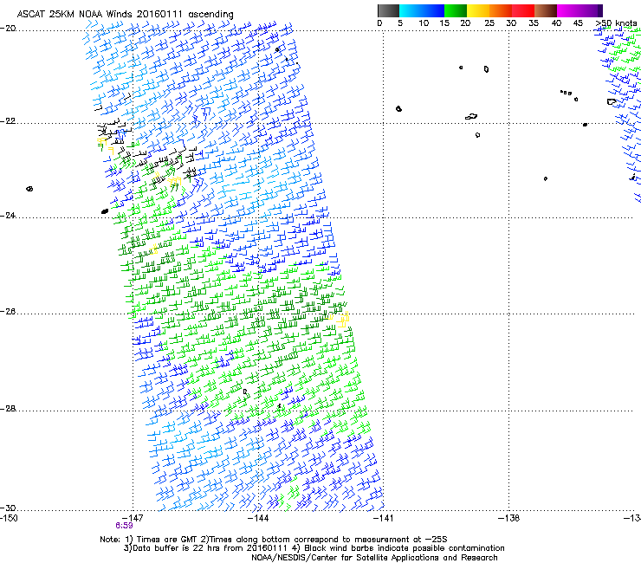Click the '15' label under the color bar

point(444,23)
